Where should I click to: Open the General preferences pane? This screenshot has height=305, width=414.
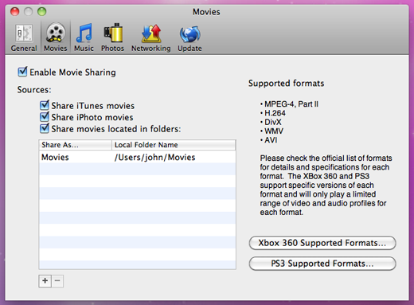24,37
